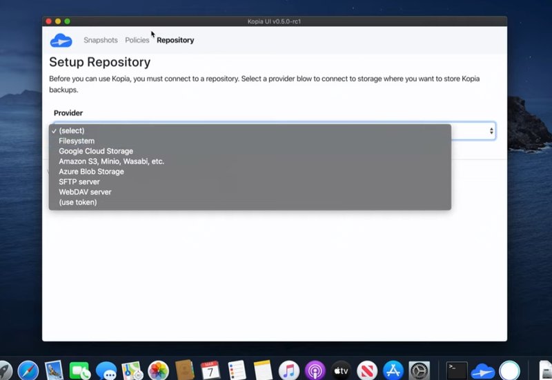
Task: Open the Policies tab
Action: click(x=137, y=41)
